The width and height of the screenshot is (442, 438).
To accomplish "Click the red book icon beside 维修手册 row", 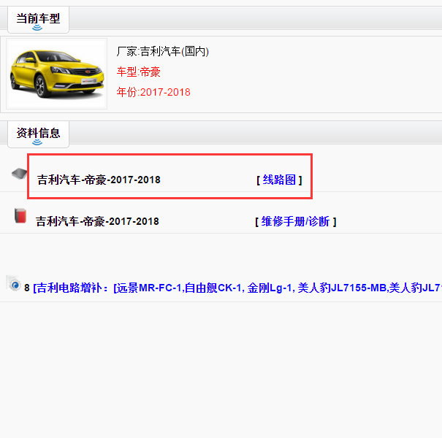I will tap(20, 216).
